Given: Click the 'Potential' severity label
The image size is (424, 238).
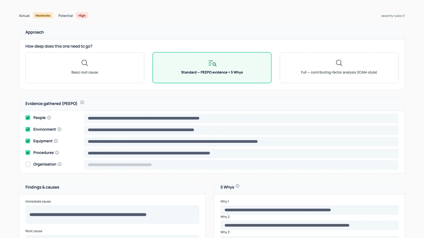Looking at the screenshot, I should pos(65,16).
